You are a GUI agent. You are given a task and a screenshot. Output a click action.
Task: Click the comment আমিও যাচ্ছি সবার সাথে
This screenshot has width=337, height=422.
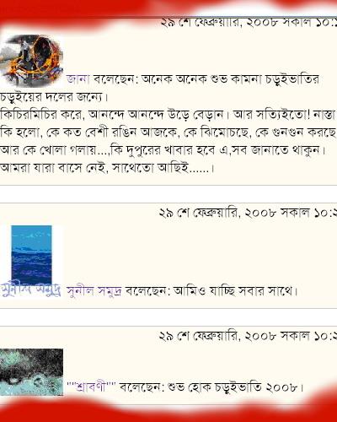pyautogui.click(x=235, y=291)
